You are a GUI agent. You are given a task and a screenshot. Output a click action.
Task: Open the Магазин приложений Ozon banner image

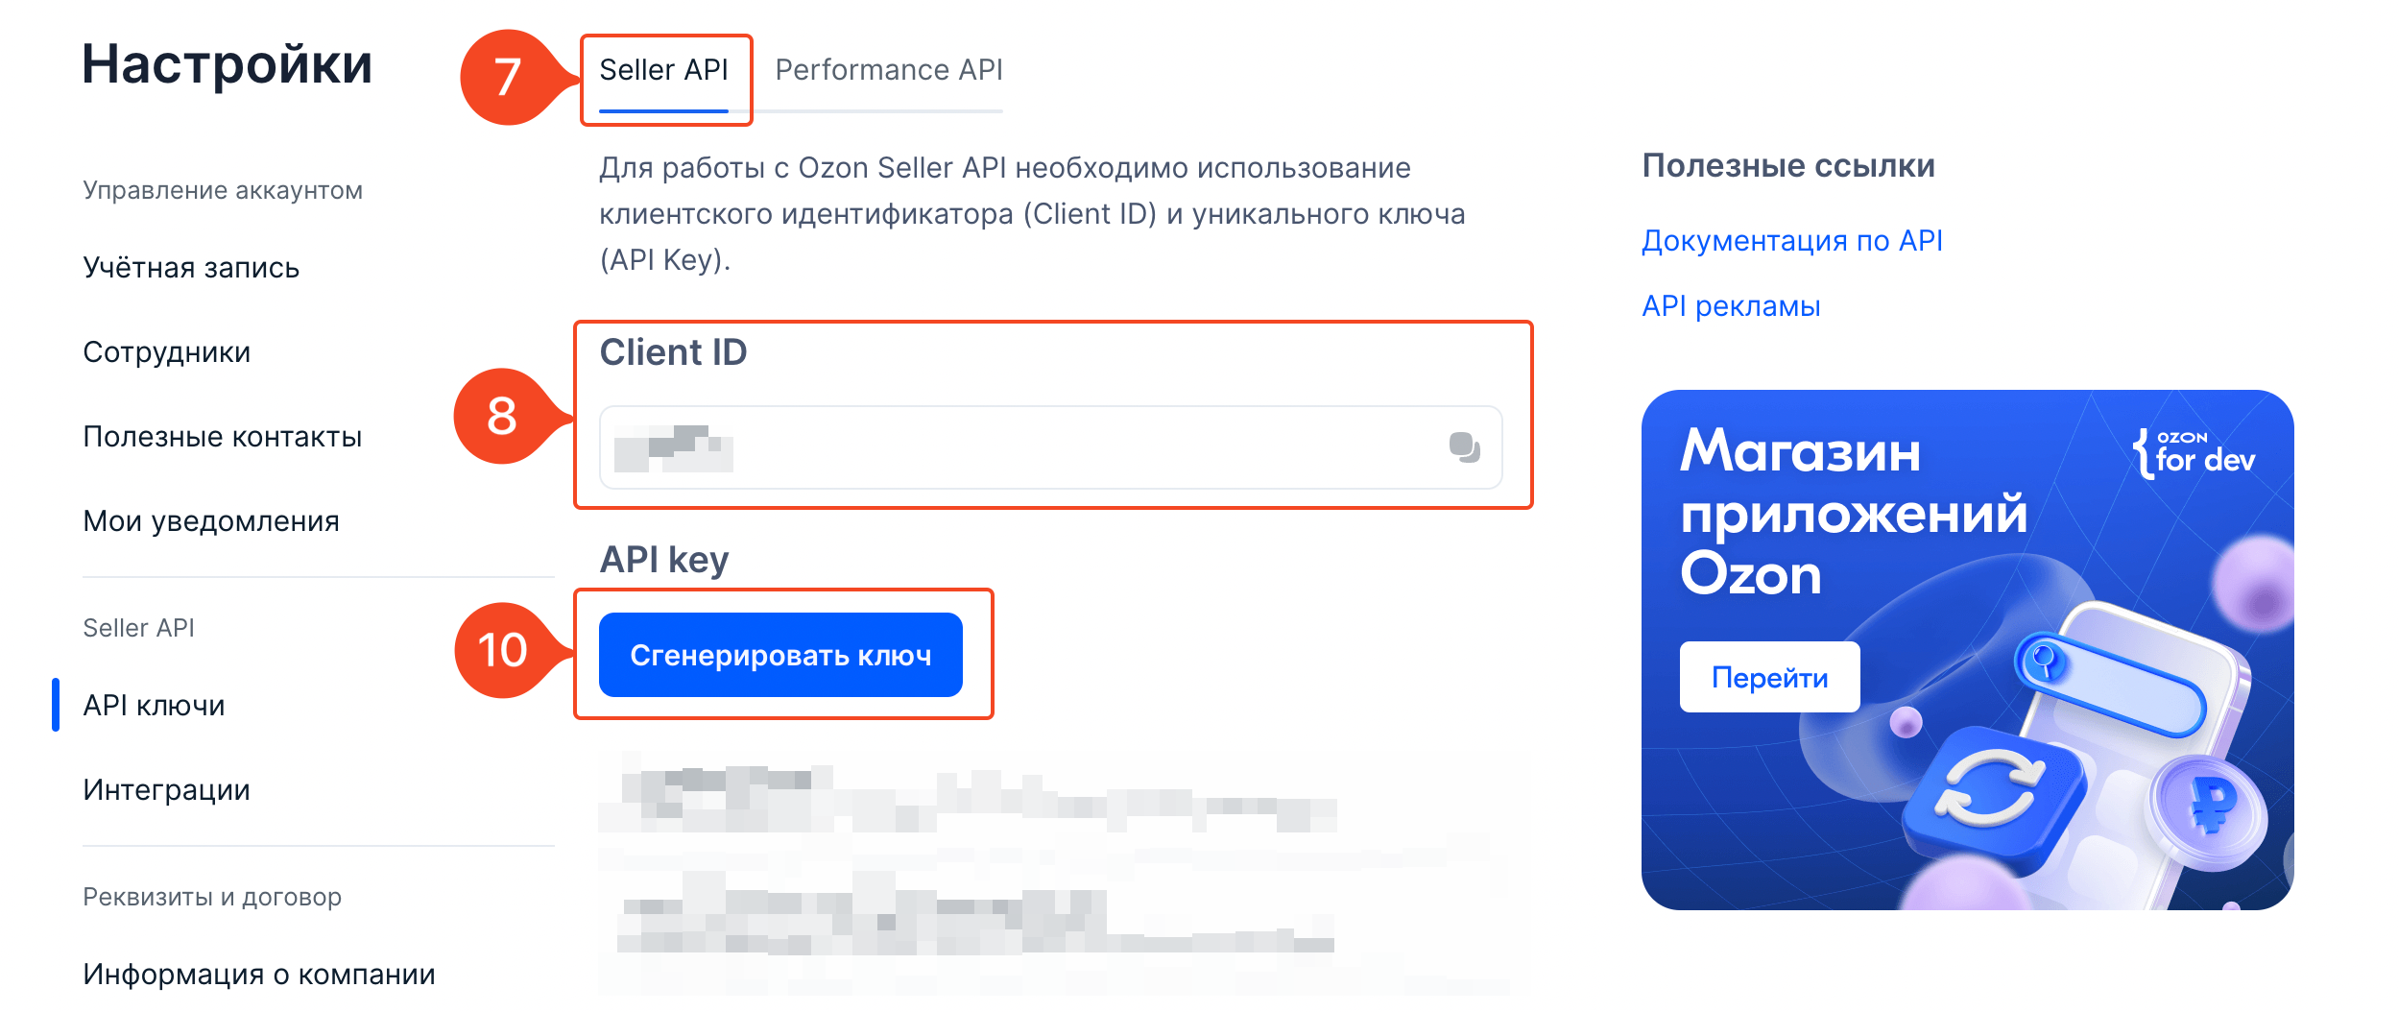coord(1968,650)
